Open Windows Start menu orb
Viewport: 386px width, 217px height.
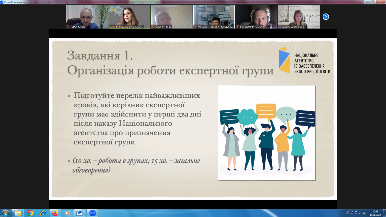(x=5, y=213)
